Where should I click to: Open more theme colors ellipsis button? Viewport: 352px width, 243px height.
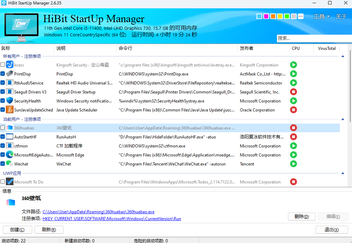301,16
